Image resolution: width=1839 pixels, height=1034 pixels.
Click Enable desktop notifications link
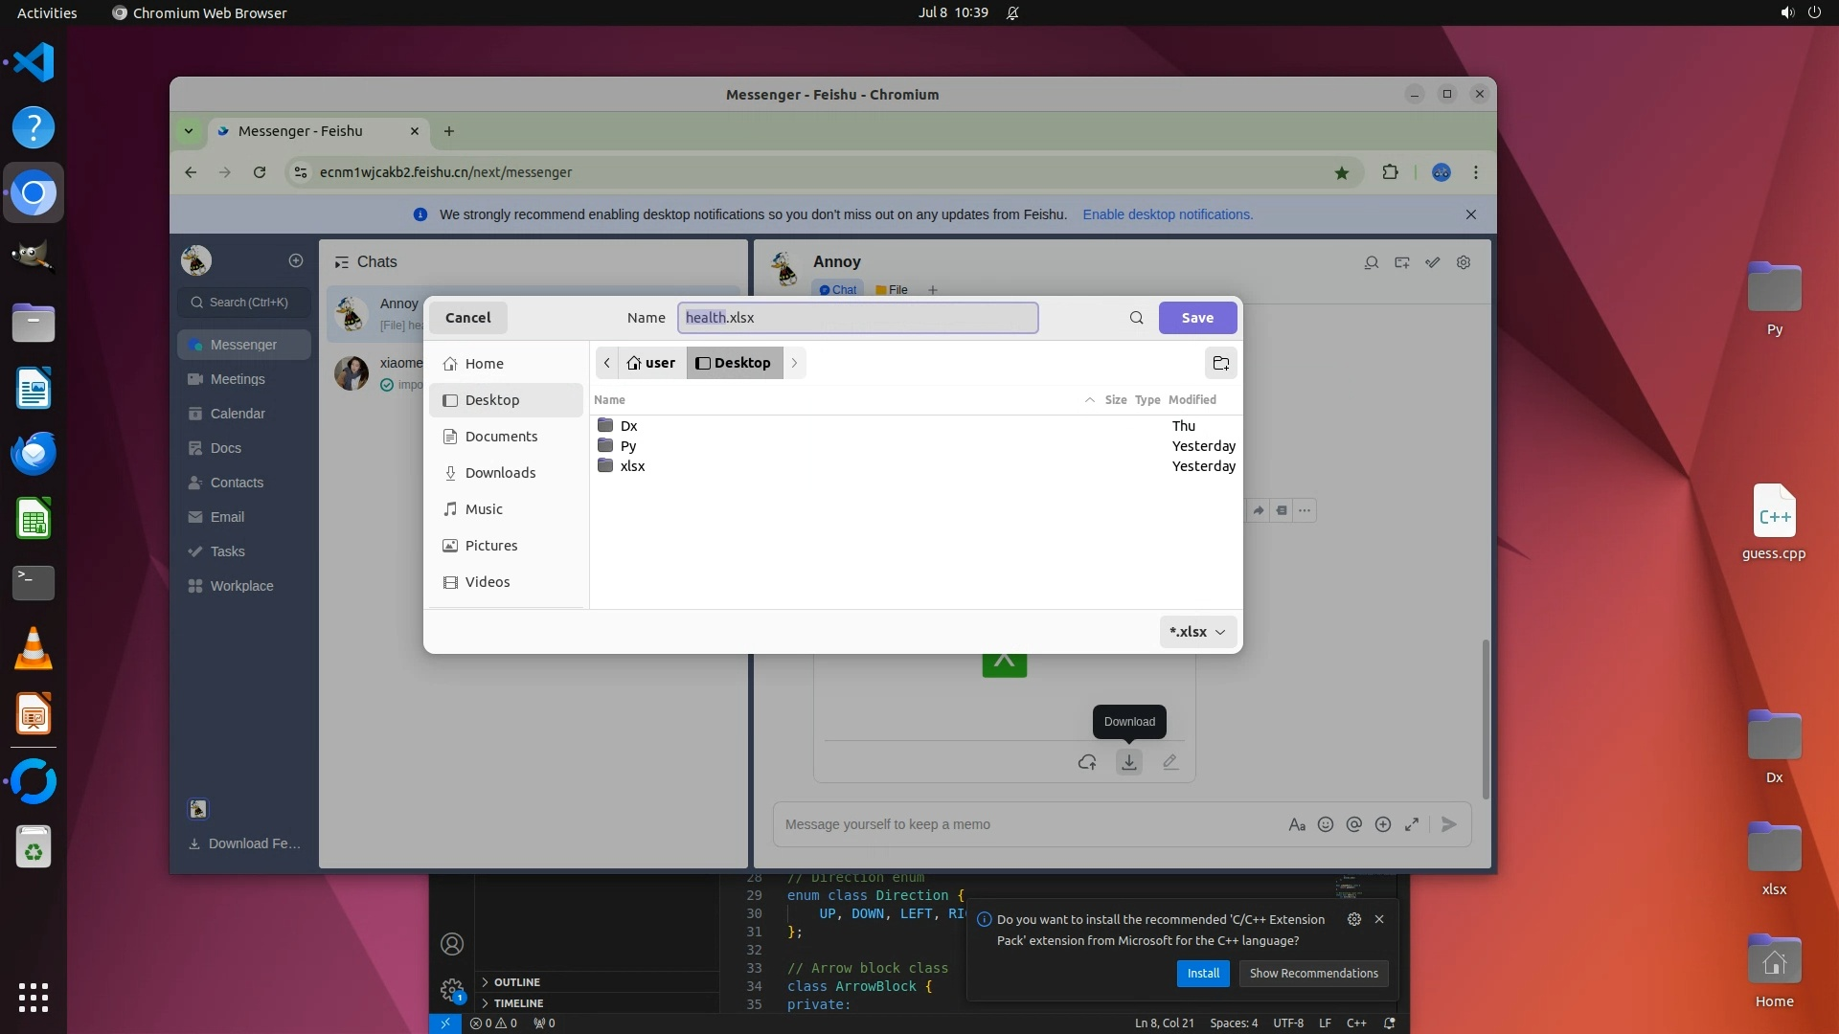1167,214
